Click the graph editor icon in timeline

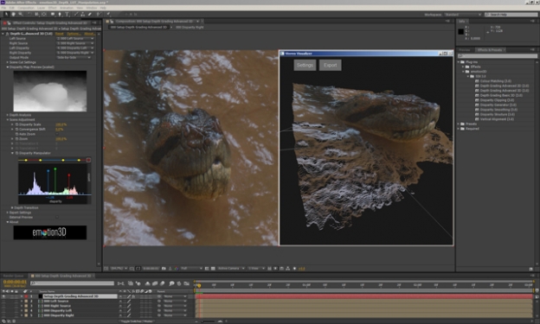[x=187, y=283]
